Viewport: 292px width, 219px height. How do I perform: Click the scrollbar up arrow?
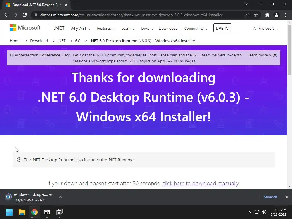pyautogui.click(x=289, y=23)
